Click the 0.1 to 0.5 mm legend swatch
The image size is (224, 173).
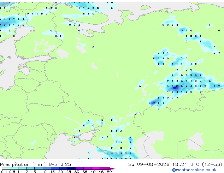pyautogui.click(x=6, y=168)
